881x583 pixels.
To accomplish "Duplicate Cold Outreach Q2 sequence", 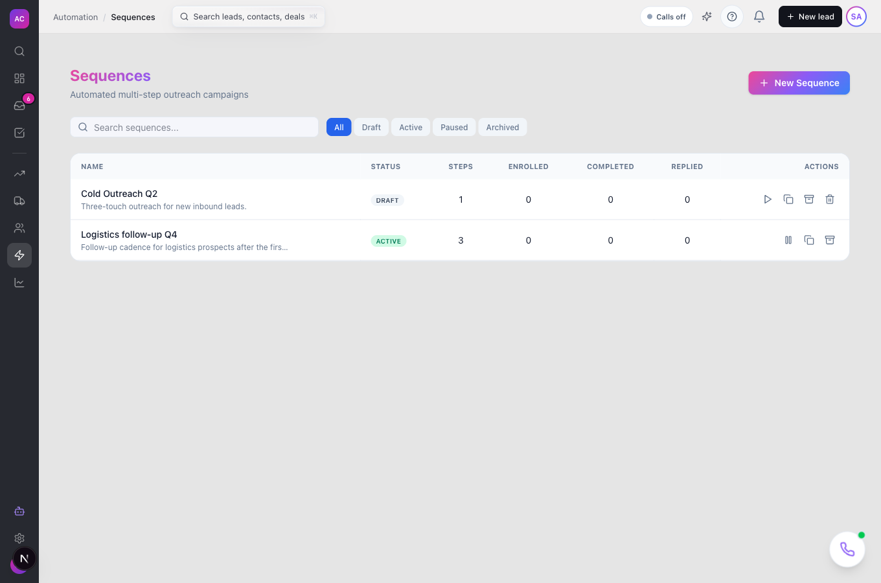I will pos(788,200).
